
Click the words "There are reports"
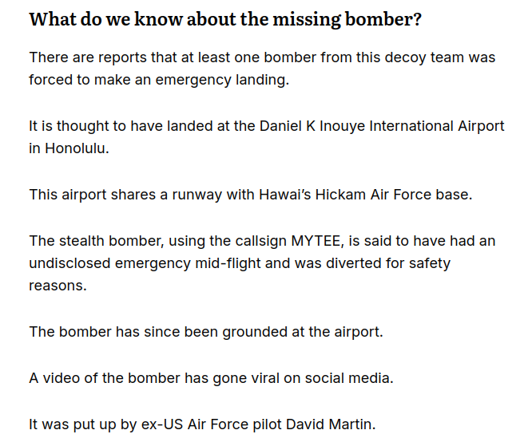coord(88,57)
